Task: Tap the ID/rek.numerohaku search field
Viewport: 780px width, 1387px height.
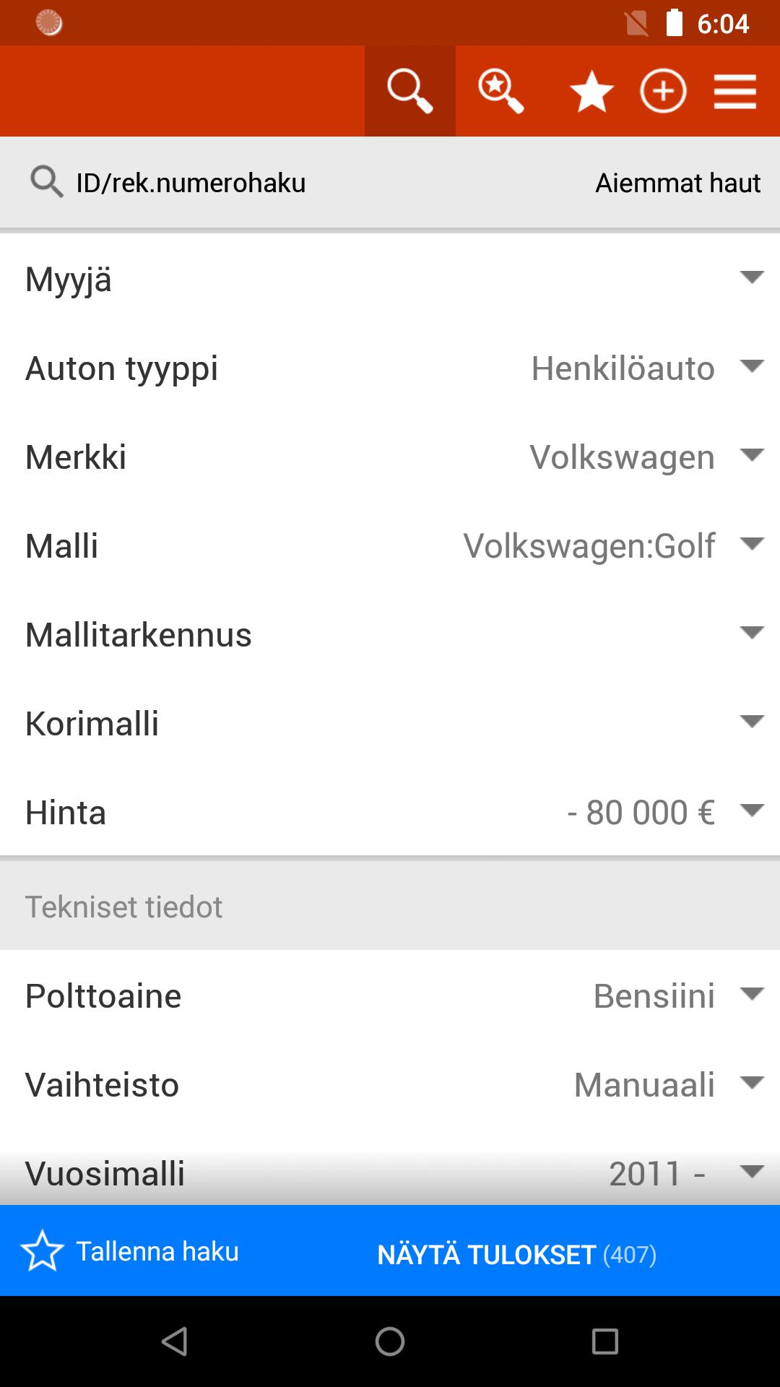Action: click(x=191, y=183)
